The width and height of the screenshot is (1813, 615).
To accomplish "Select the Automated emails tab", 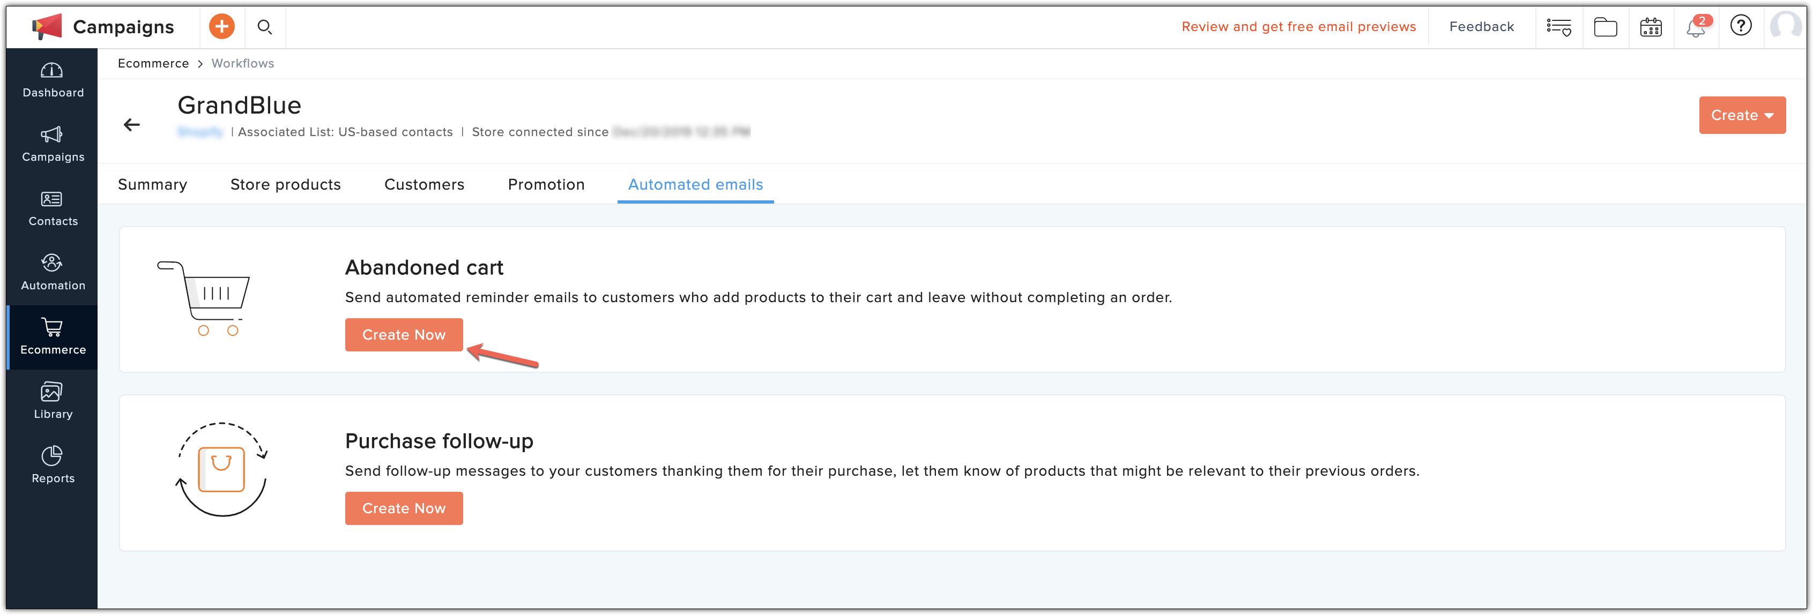I will 696,184.
